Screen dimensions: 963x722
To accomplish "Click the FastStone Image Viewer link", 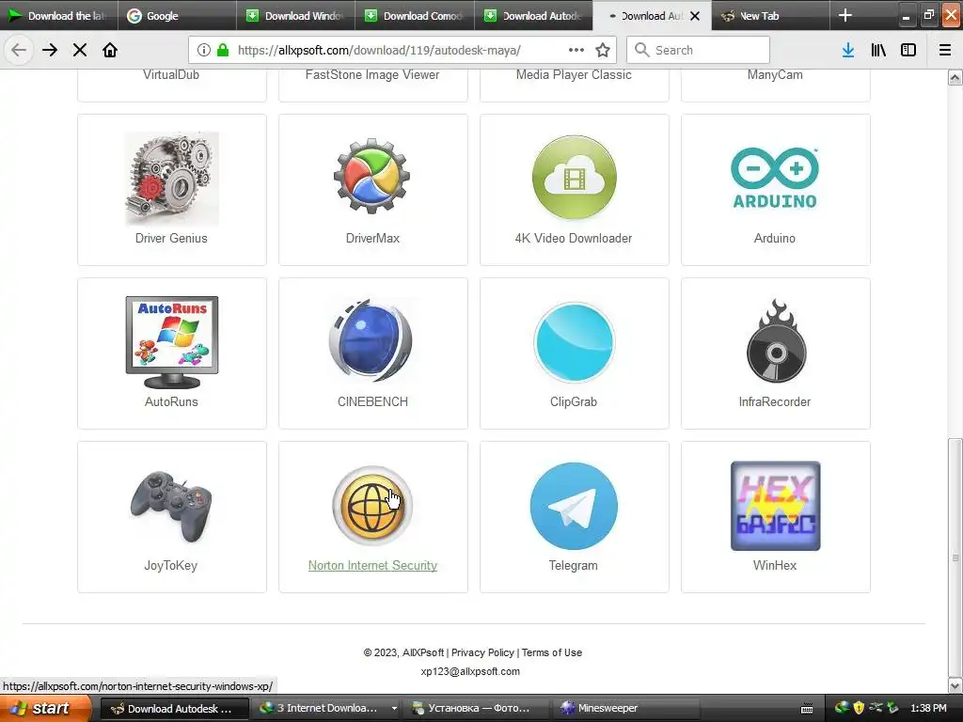I will pyautogui.click(x=372, y=75).
